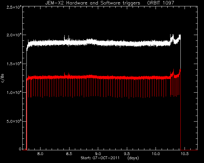Click the 1.0×10⁴ y-axis tick label
The width and height of the screenshot is (204, 163).
tap(14, 93)
